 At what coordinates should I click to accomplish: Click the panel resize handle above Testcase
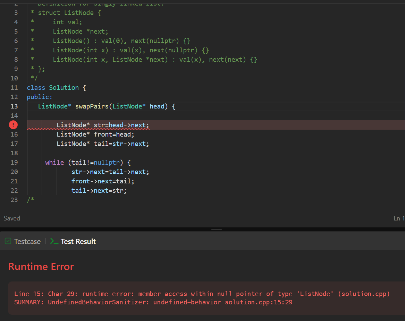[x=217, y=229]
